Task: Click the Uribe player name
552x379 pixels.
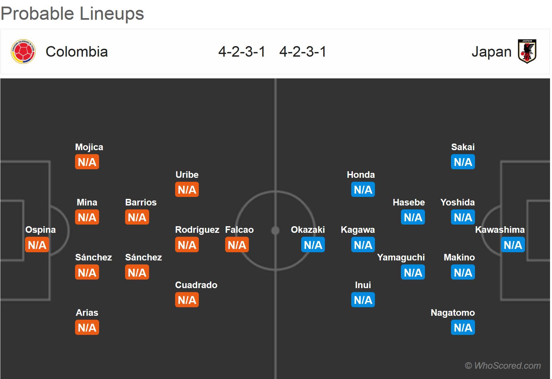Action: click(187, 175)
